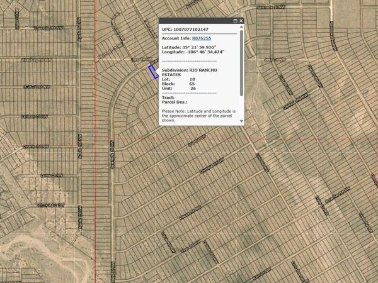Open account info link R076255
Viewport: 378px width, 283px height.
click(202, 38)
